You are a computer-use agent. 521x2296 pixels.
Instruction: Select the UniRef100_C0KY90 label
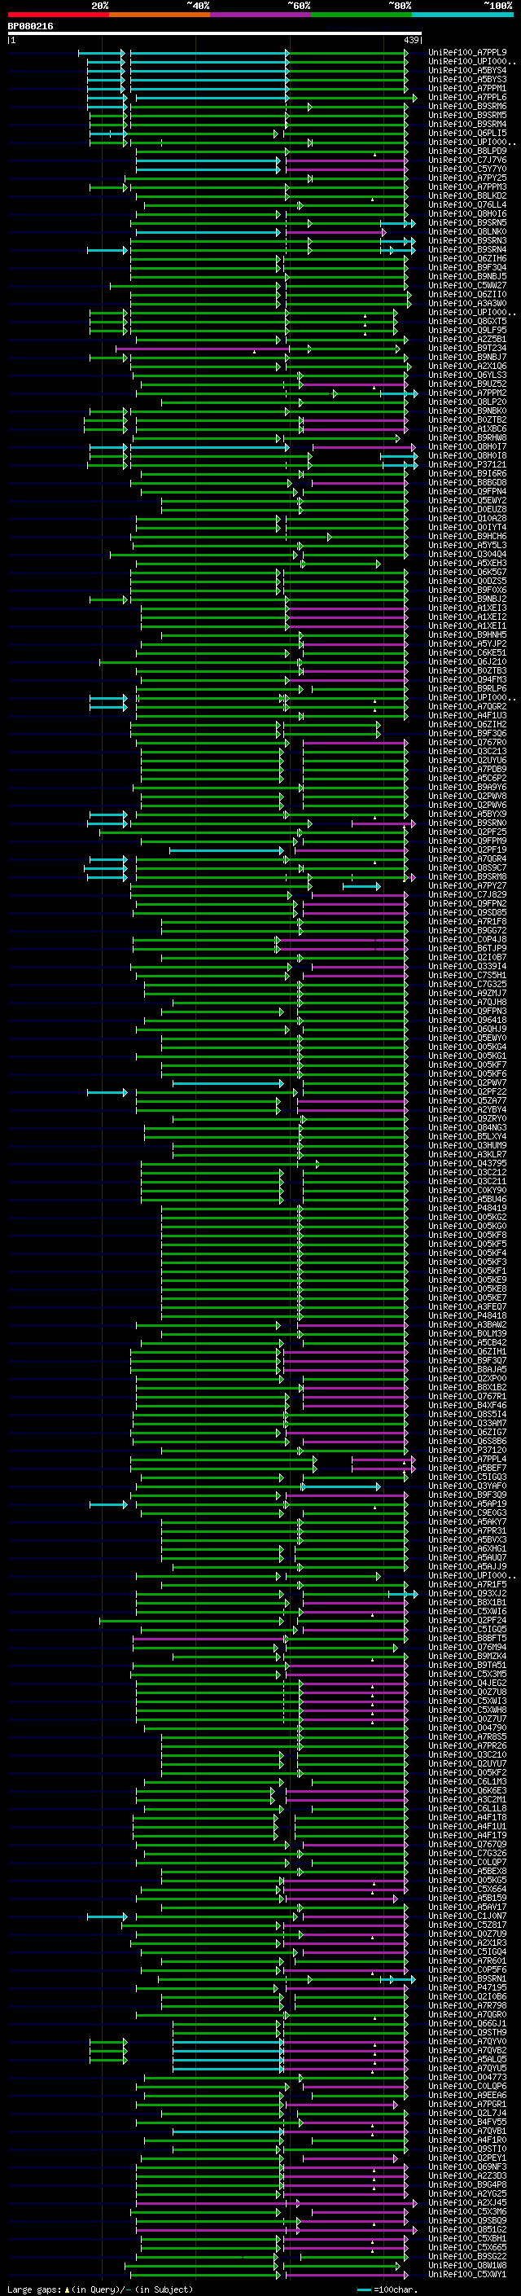pyautogui.click(x=467, y=1190)
